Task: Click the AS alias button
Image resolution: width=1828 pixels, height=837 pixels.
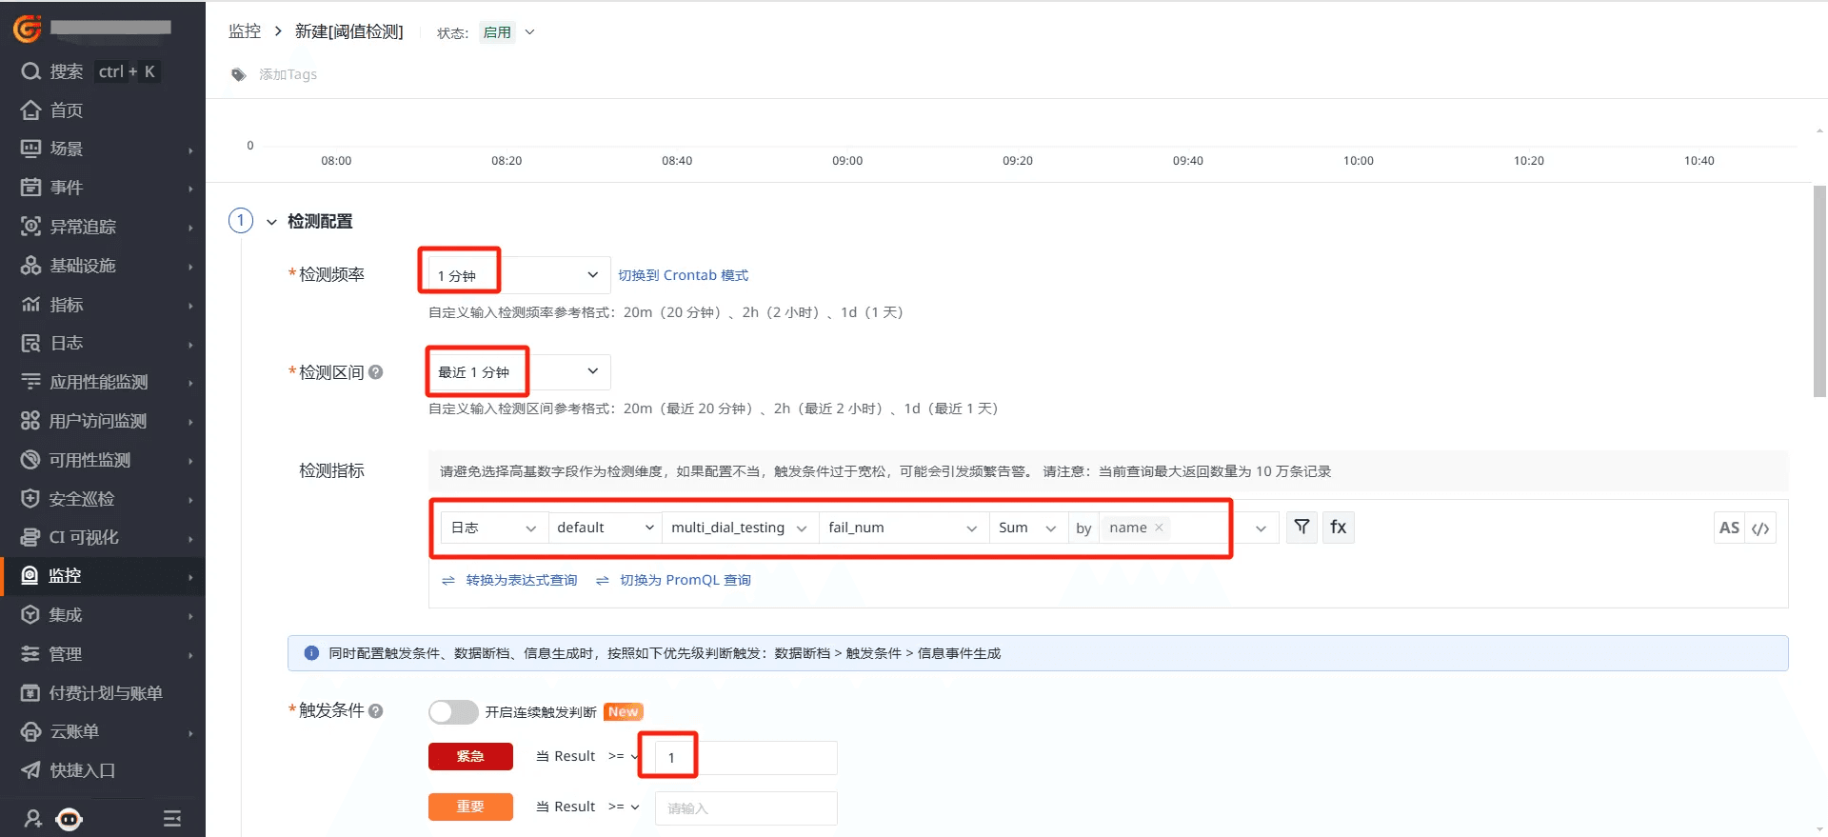Action: pos(1729,528)
